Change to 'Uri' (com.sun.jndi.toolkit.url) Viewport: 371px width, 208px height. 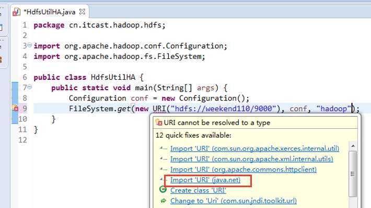click(x=233, y=201)
